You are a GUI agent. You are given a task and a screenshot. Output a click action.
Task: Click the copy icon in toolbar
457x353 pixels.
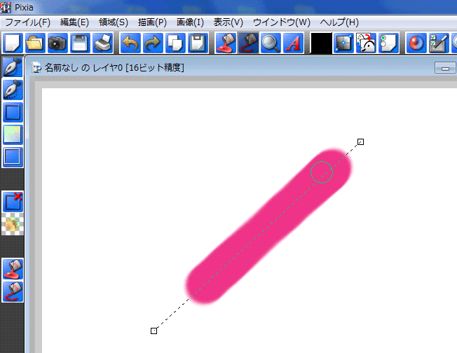pos(175,43)
